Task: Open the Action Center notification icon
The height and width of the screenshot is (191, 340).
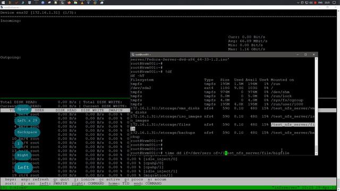Action: point(334,3)
